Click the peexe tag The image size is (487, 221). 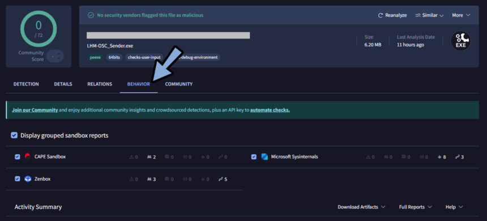tap(95, 57)
